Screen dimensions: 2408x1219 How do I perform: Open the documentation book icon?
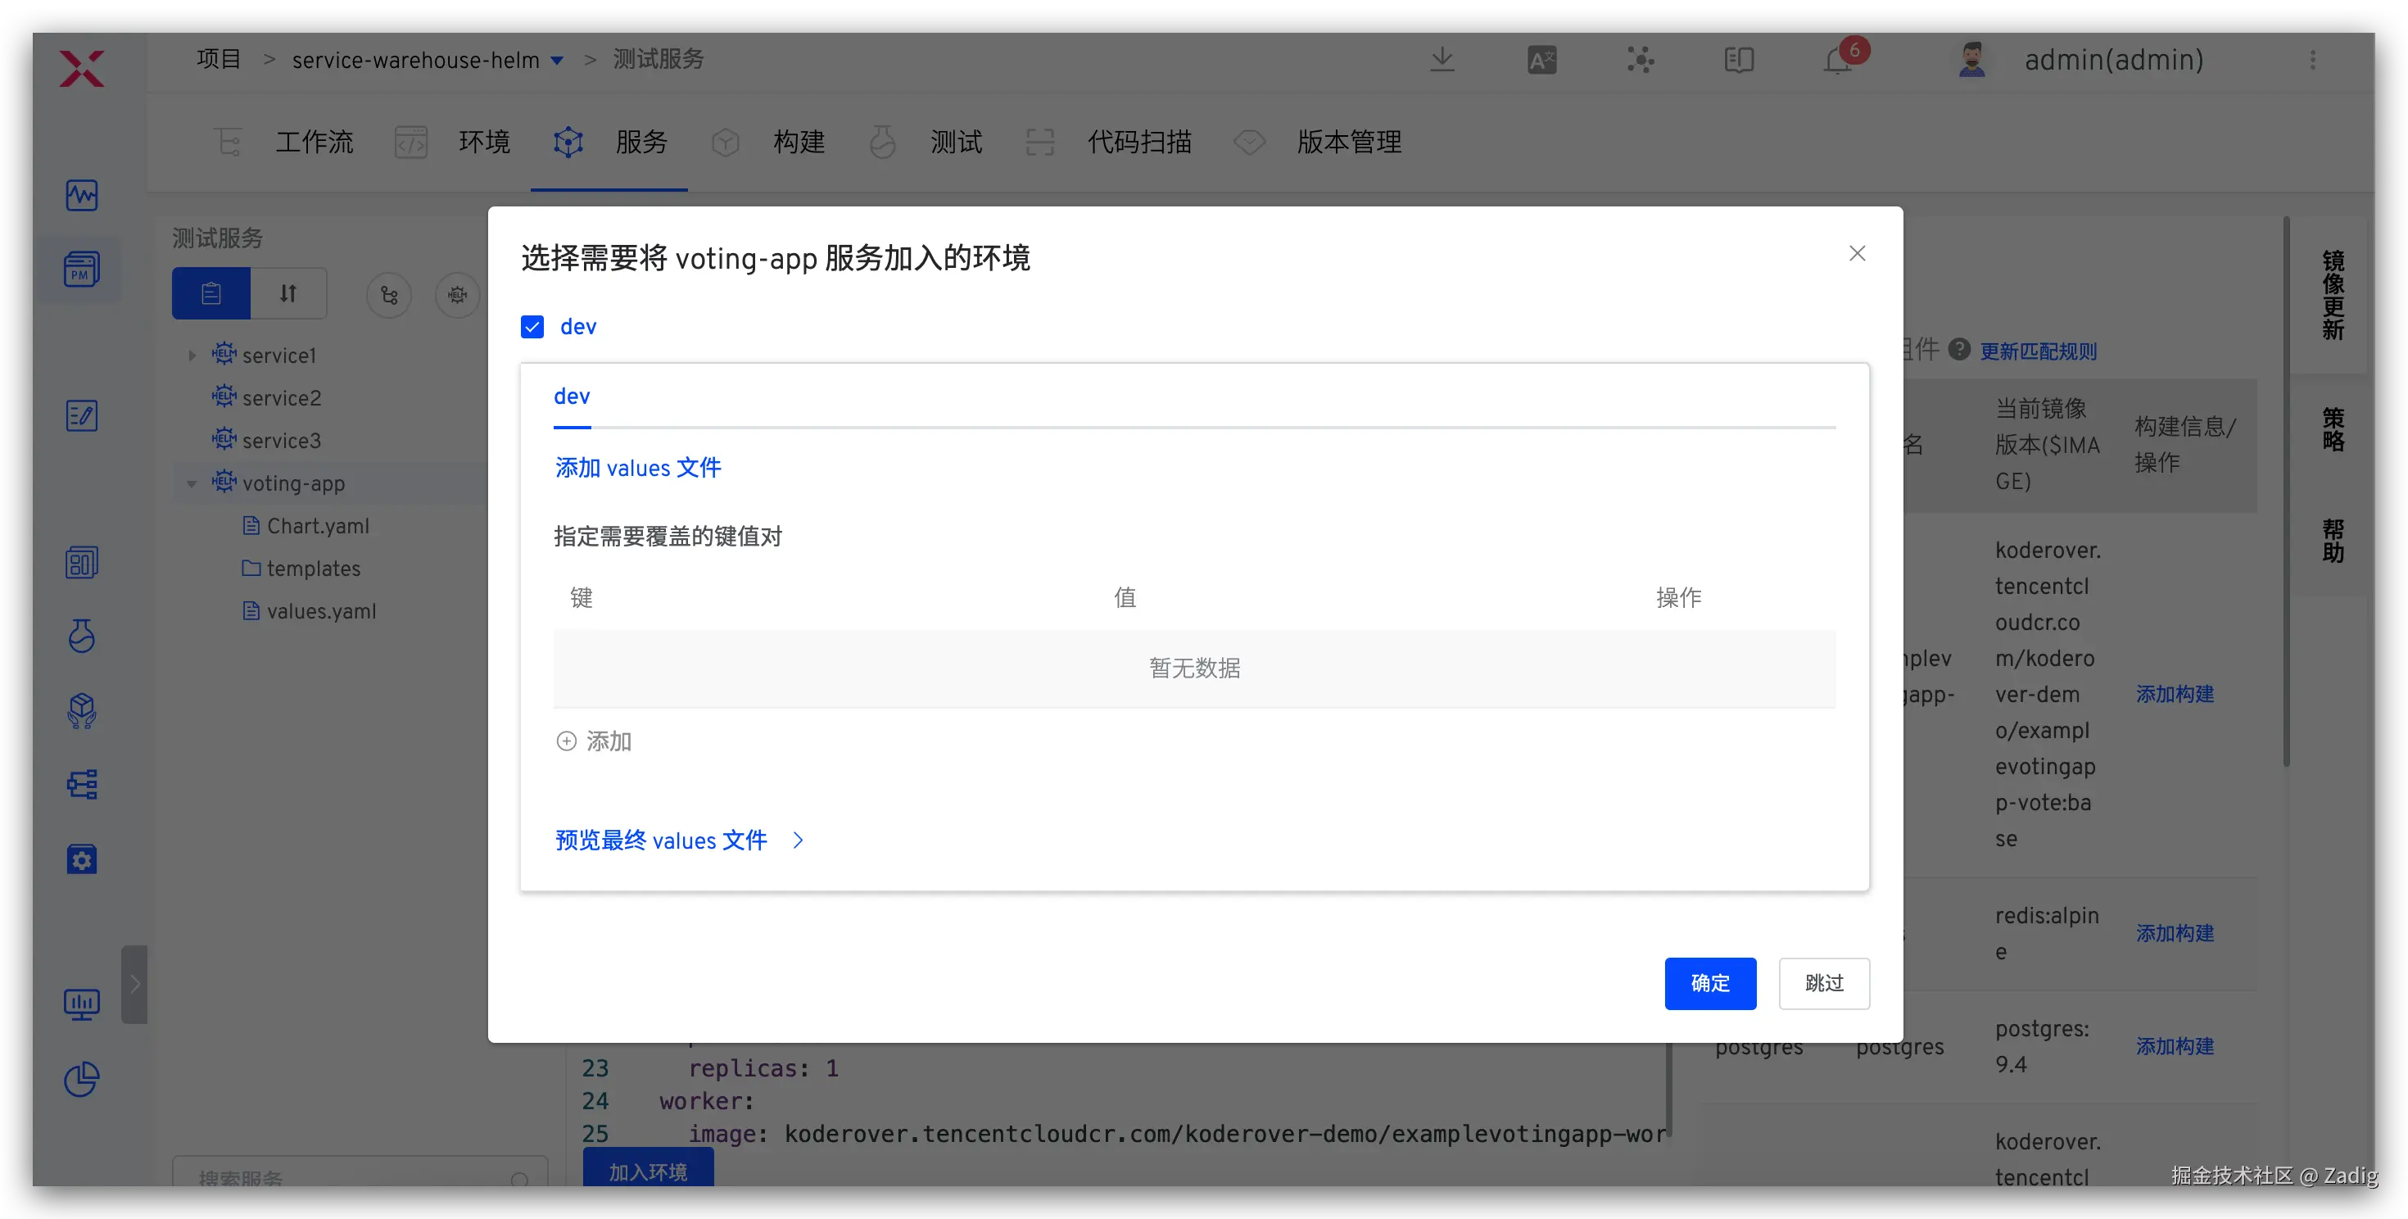(1739, 61)
